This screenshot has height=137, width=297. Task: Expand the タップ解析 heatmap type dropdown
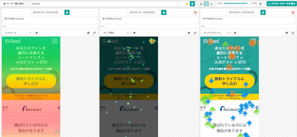click(x=115, y=33)
